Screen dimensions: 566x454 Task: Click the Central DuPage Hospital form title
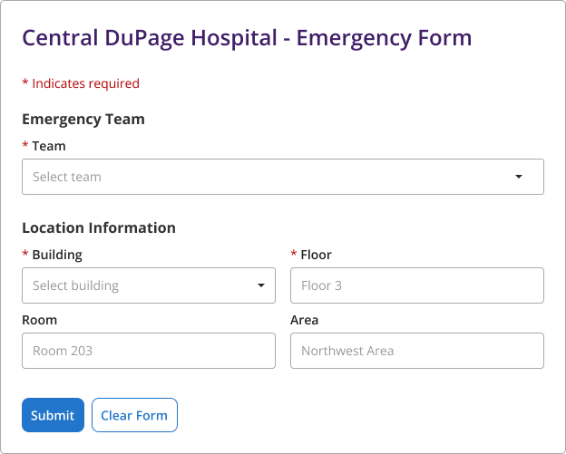(247, 38)
